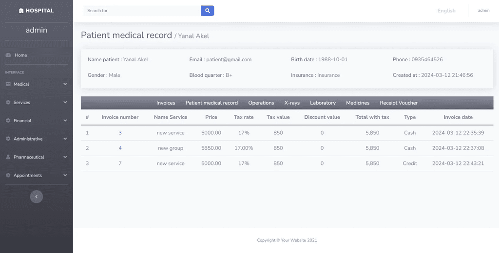Click the Pharmaceutical person icon
The width and height of the screenshot is (499, 253).
(x=8, y=157)
